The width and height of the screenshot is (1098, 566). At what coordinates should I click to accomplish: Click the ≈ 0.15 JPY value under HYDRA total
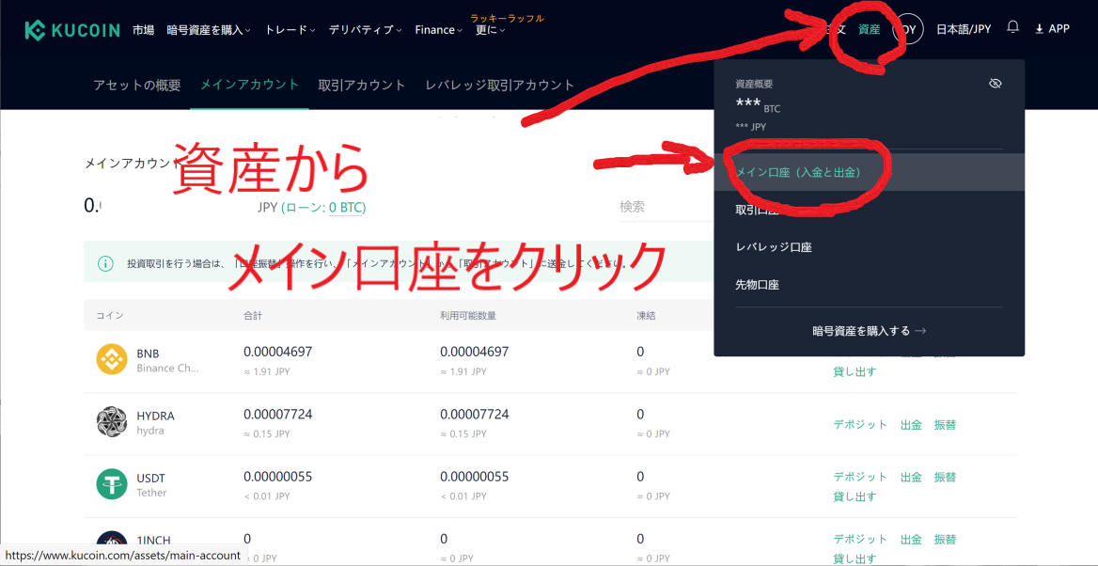[x=267, y=434]
